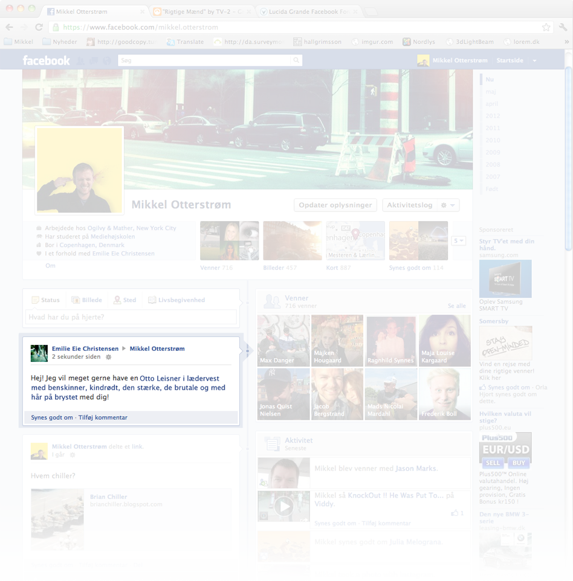Image resolution: width=573 pixels, height=581 pixels.
Task: Open Nordlys bookmark
Action: point(419,42)
